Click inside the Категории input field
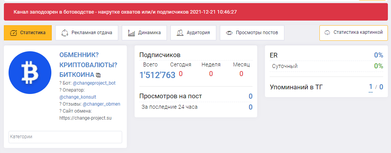Image resolution: width=391 pixels, height=153 pixels. click(x=65, y=137)
